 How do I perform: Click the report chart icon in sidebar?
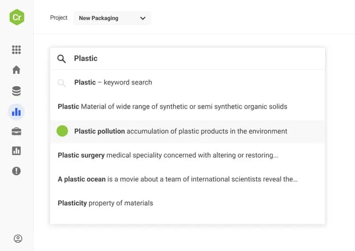coord(16,151)
